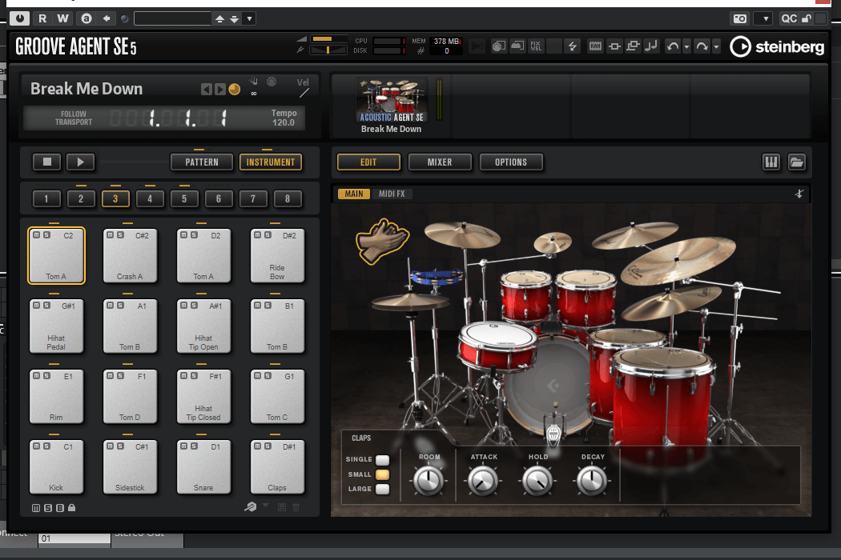Click the claps hands instrument icon

(382, 241)
